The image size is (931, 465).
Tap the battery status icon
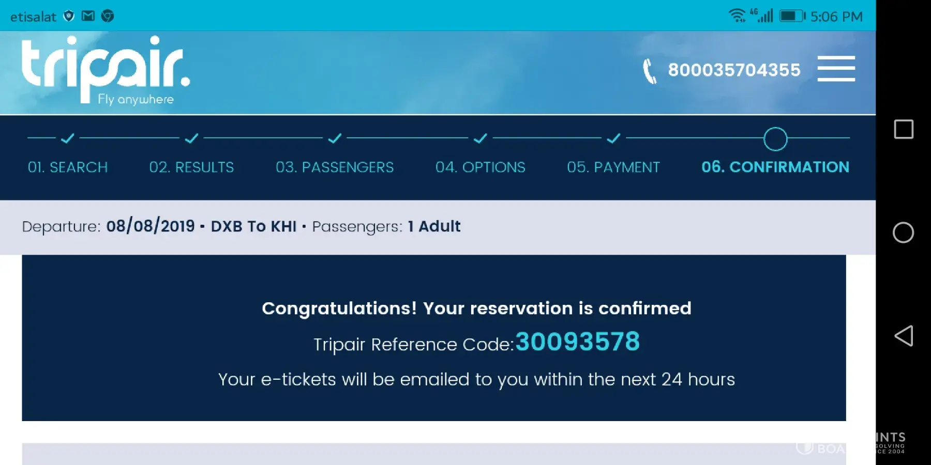coord(792,16)
